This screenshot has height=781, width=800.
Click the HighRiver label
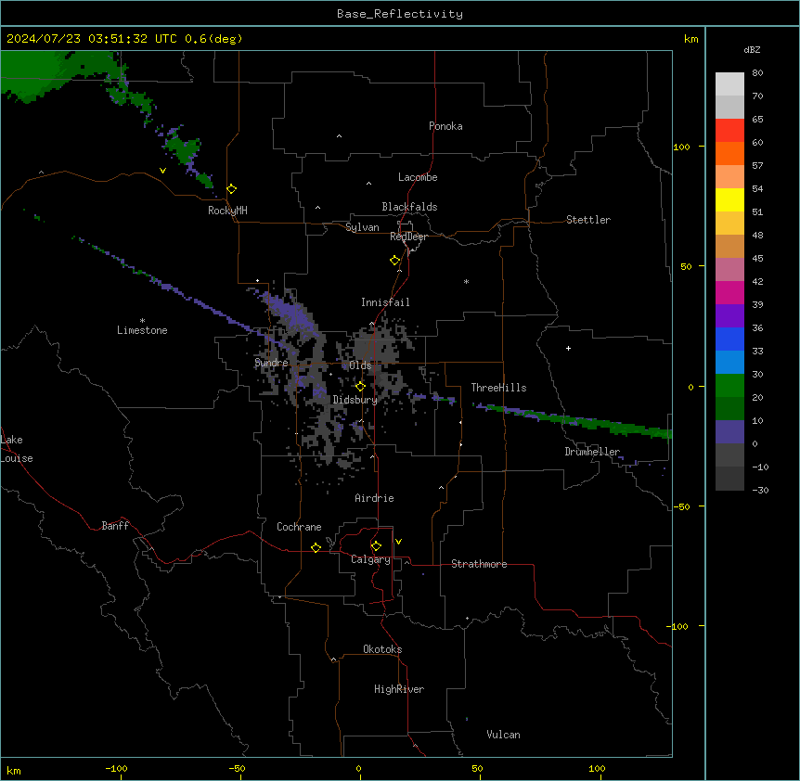tap(399, 689)
